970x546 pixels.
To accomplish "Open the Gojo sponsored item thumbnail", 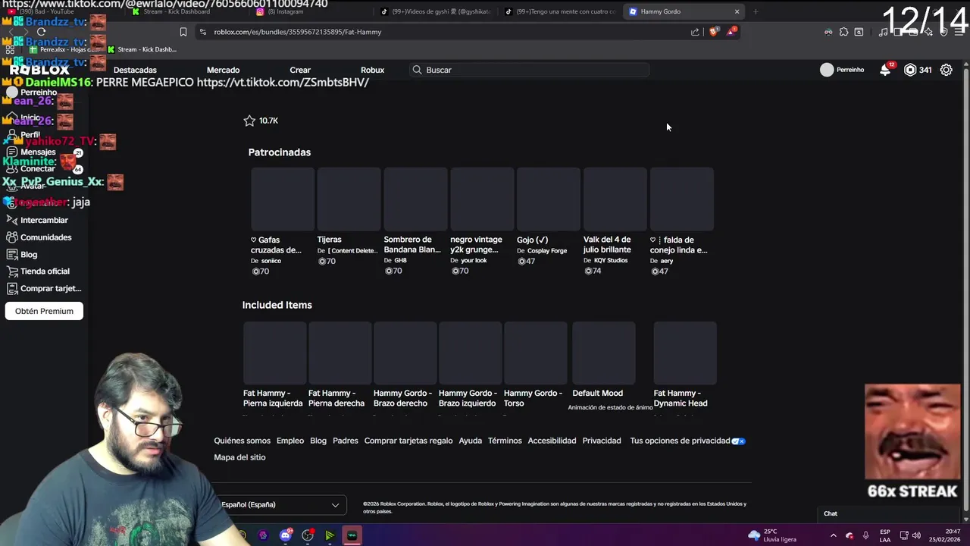I will [x=549, y=199].
